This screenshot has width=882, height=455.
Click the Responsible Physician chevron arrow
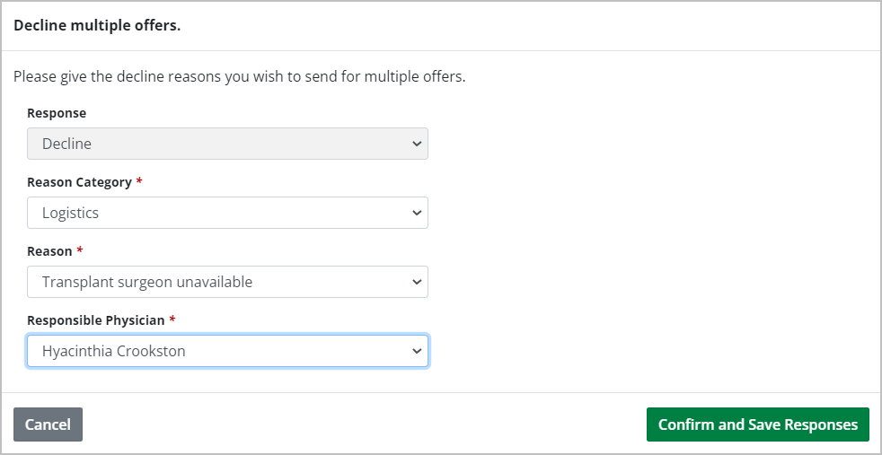(416, 351)
